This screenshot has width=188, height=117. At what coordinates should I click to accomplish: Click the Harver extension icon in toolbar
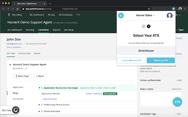point(174,9)
